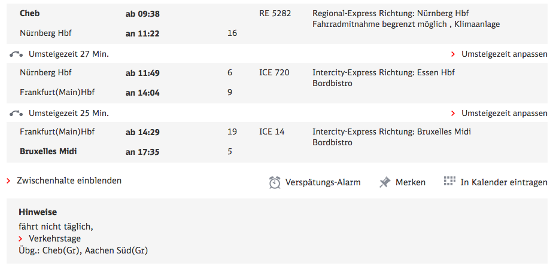The height and width of the screenshot is (269, 553).
Task: Click the Cheb departure station name
Action: point(30,13)
